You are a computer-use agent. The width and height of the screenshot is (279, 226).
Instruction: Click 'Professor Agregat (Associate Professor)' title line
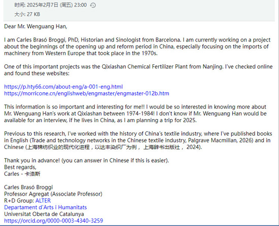53,194
